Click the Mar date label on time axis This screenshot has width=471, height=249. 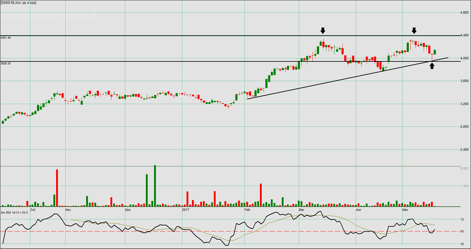pos(301,210)
